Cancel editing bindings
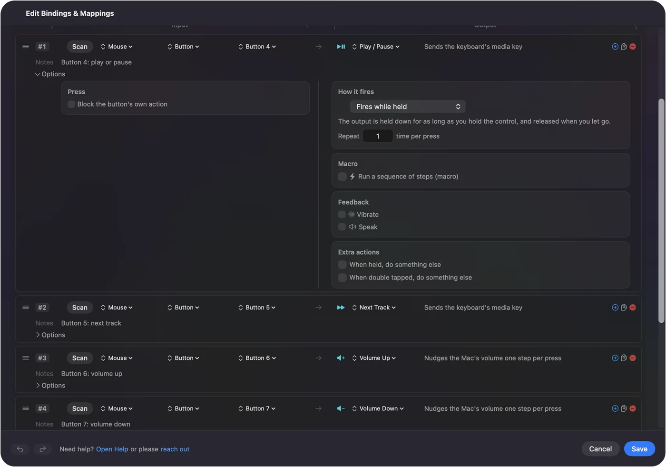Image resolution: width=666 pixels, height=467 pixels. click(x=600, y=449)
